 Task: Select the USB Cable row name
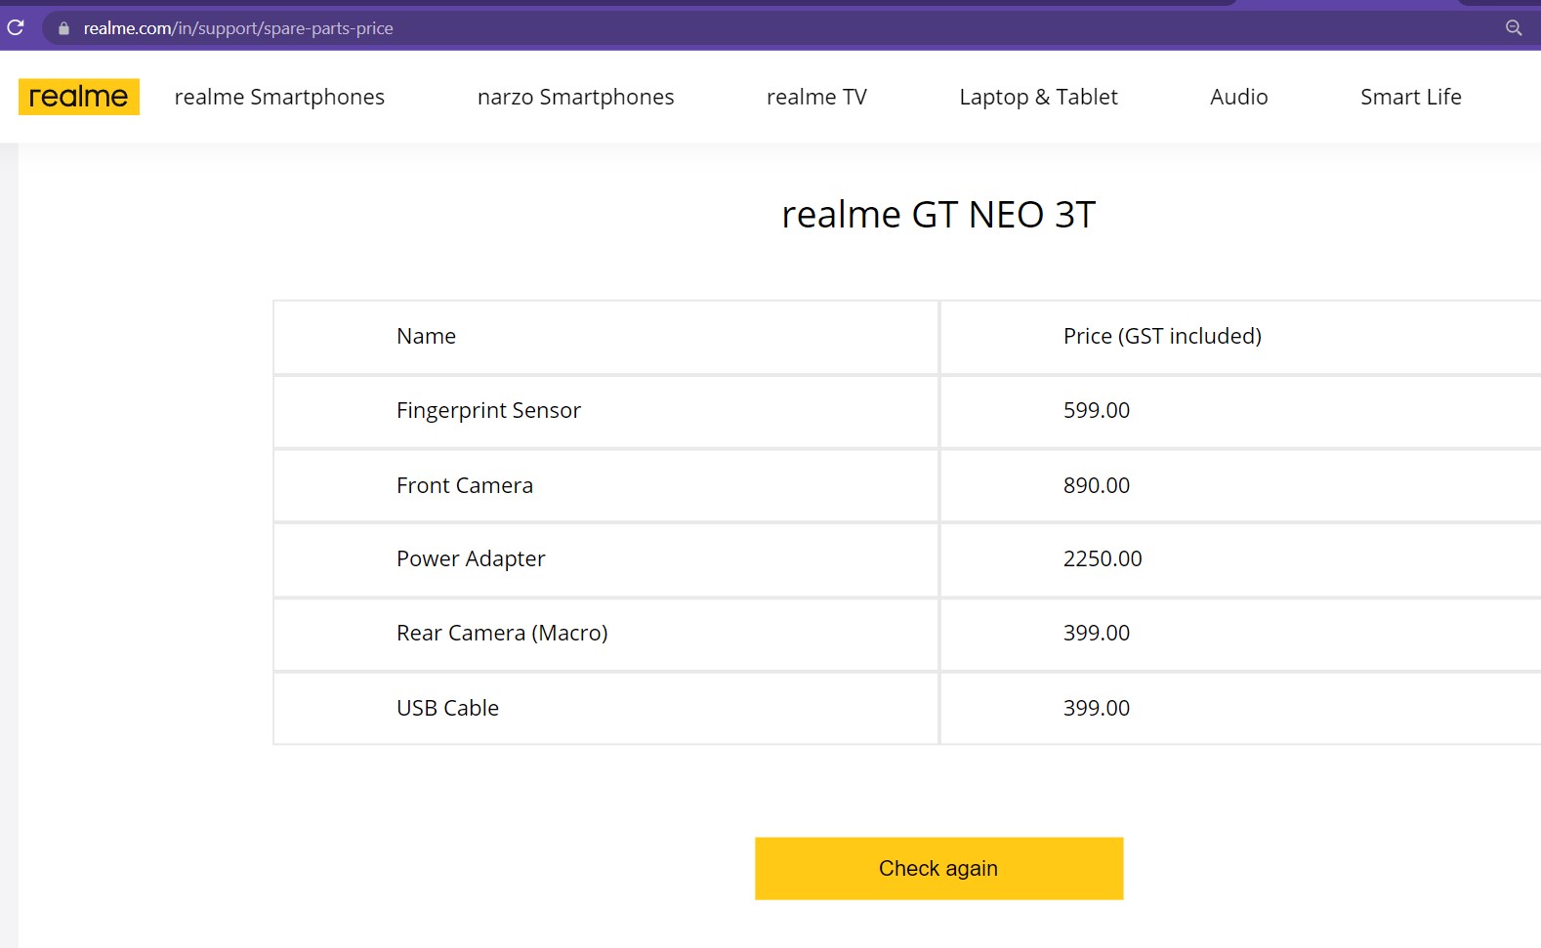point(447,708)
